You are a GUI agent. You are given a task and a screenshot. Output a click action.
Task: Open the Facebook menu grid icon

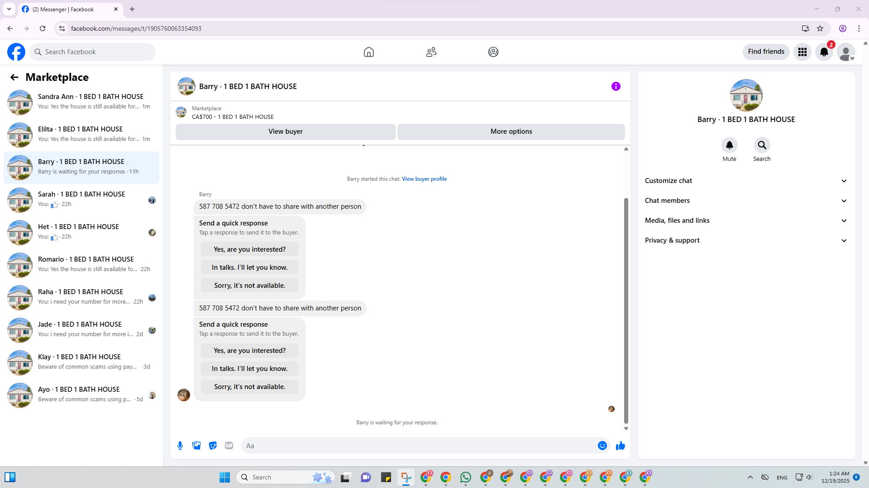coord(802,52)
